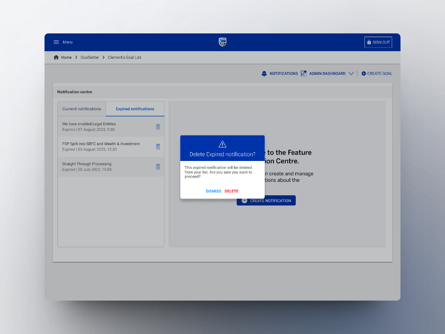The width and height of the screenshot is (445, 334).
Task: Click 'Delete Expired notification?' dialog title
Action: click(x=222, y=154)
